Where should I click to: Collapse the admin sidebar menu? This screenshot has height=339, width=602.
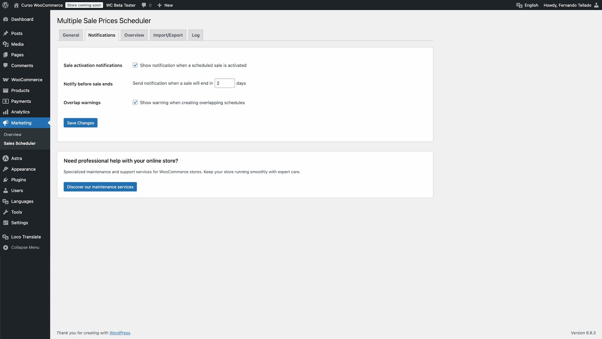click(x=21, y=247)
